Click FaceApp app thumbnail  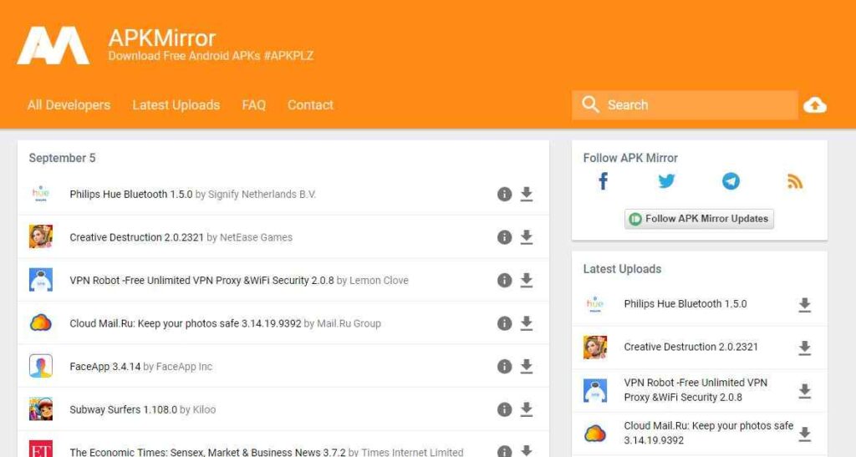(41, 366)
